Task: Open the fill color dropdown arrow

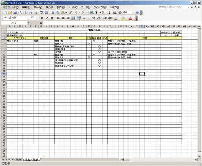Action: coord(126,18)
